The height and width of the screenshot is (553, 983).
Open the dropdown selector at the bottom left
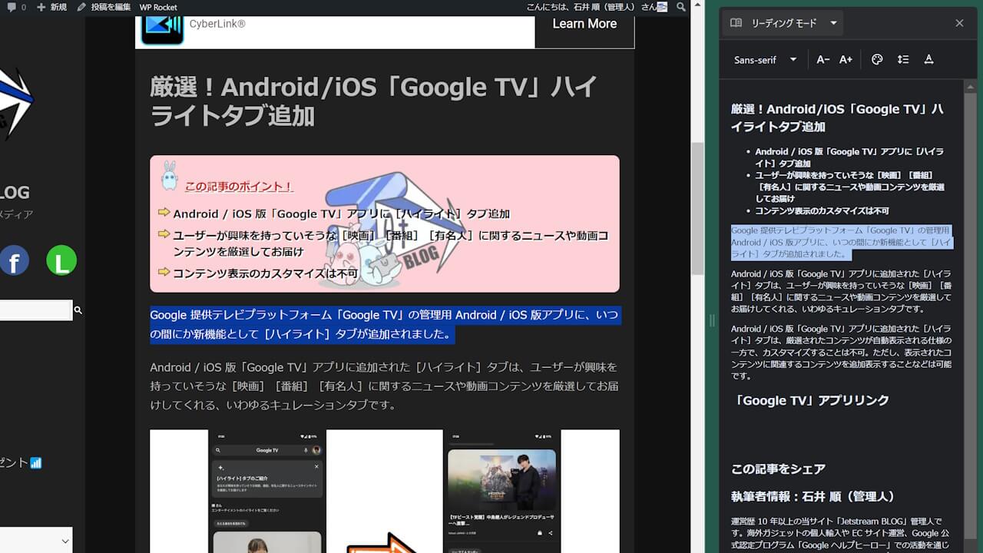click(35, 541)
